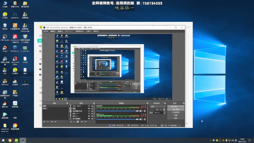
Task: Open the 麦克风/Aux mixer gear settings
Action: click(x=145, y=119)
